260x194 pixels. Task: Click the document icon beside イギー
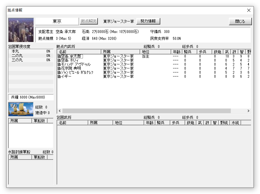coord(59,76)
